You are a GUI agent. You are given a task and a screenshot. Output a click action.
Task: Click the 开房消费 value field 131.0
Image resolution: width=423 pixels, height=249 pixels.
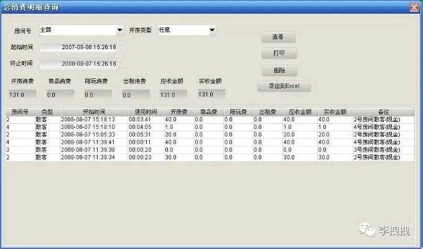coord(22,95)
